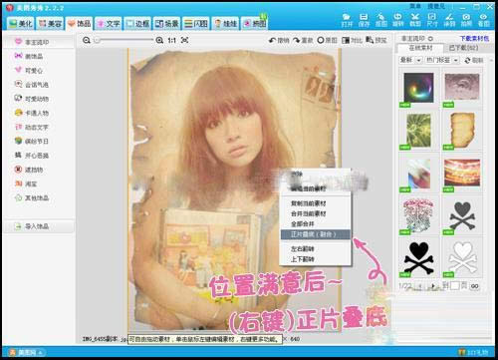Screen dimensions: 498x360
Task: Click the 保存 save icon
Action: click(364, 20)
